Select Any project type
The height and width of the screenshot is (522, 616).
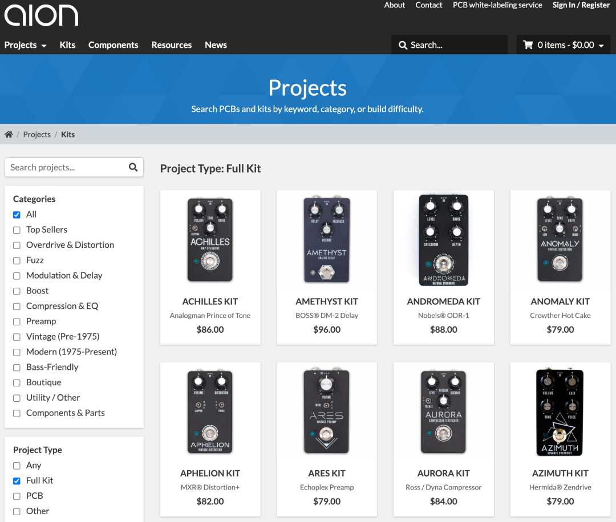click(x=17, y=466)
